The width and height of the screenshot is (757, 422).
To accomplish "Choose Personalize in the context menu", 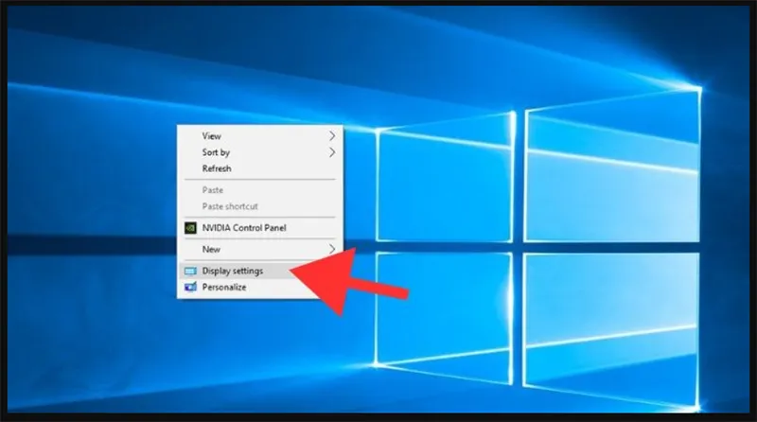I will [x=260, y=288].
